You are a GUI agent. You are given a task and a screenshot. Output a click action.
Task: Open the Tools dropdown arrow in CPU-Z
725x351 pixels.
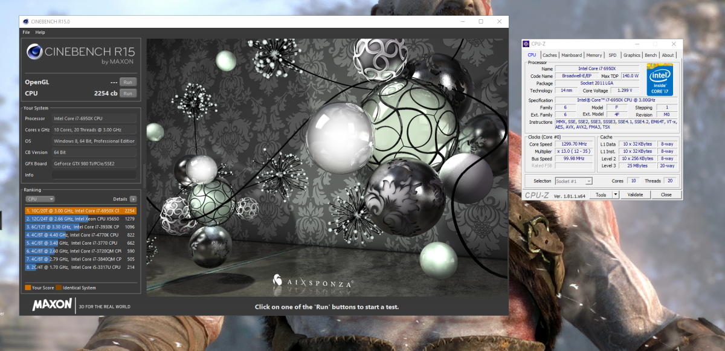pos(616,195)
